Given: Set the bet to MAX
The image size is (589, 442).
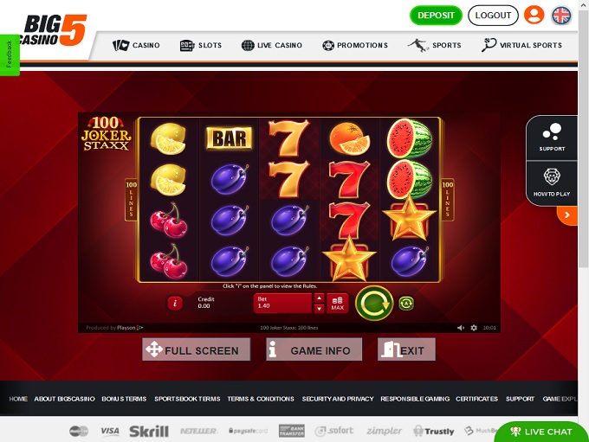Looking at the screenshot, I should pos(337,303).
